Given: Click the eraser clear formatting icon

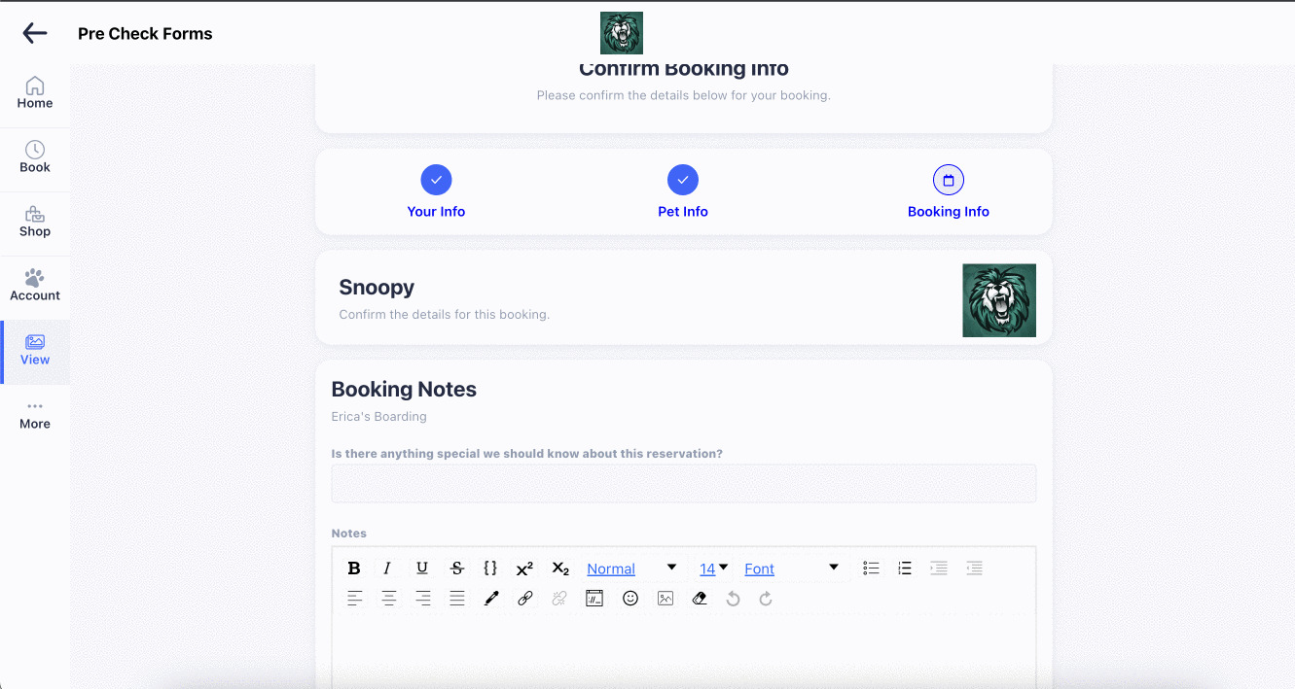Looking at the screenshot, I should [x=700, y=599].
